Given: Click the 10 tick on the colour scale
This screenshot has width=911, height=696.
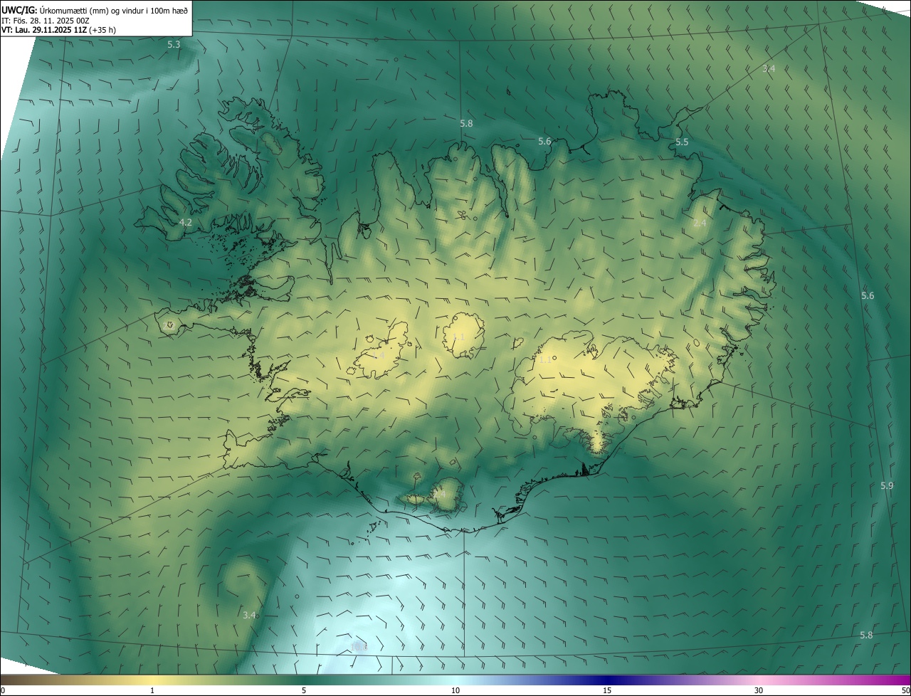Looking at the screenshot, I should pos(455,691).
